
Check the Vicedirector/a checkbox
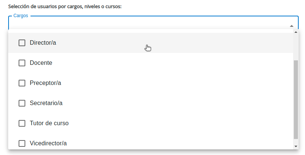pyautogui.click(x=22, y=143)
